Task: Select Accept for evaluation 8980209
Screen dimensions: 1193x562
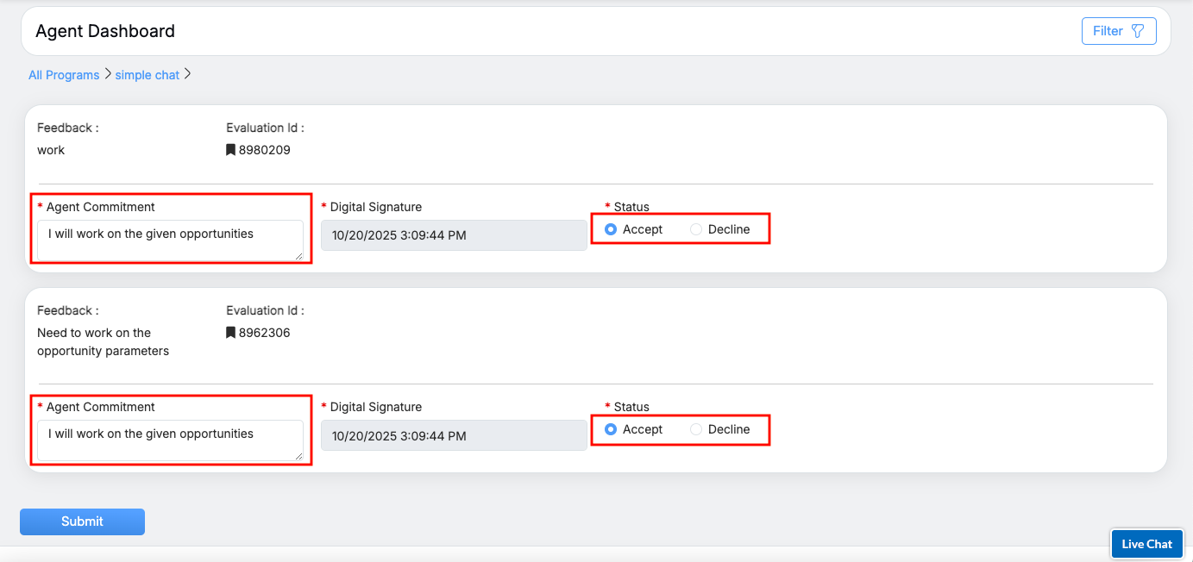Action: pos(611,229)
